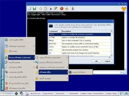Click the white input field below the console
The width and height of the screenshot is (129, 96).
(106, 72)
